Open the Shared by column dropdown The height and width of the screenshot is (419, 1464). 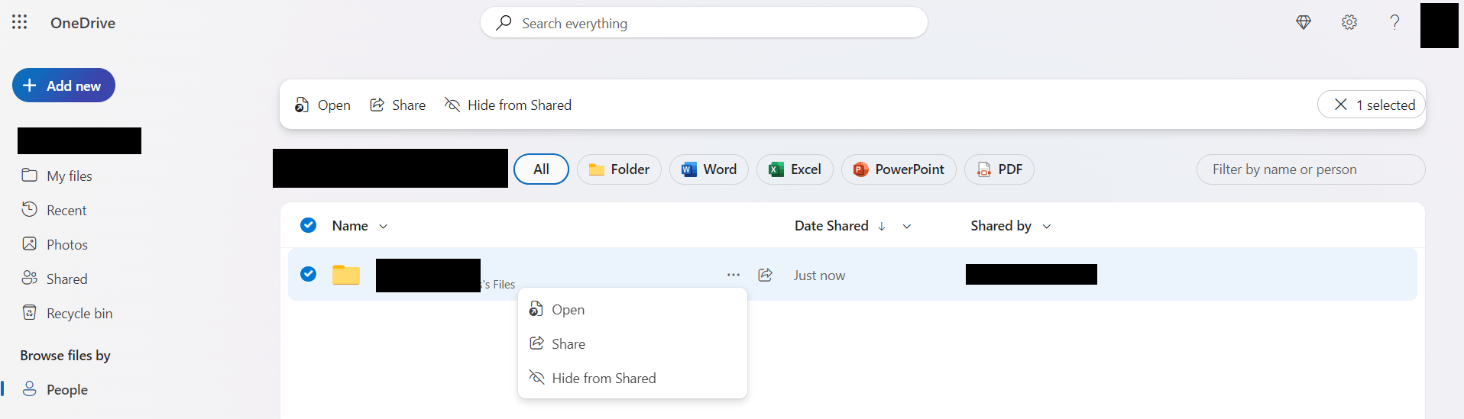[x=1047, y=227]
